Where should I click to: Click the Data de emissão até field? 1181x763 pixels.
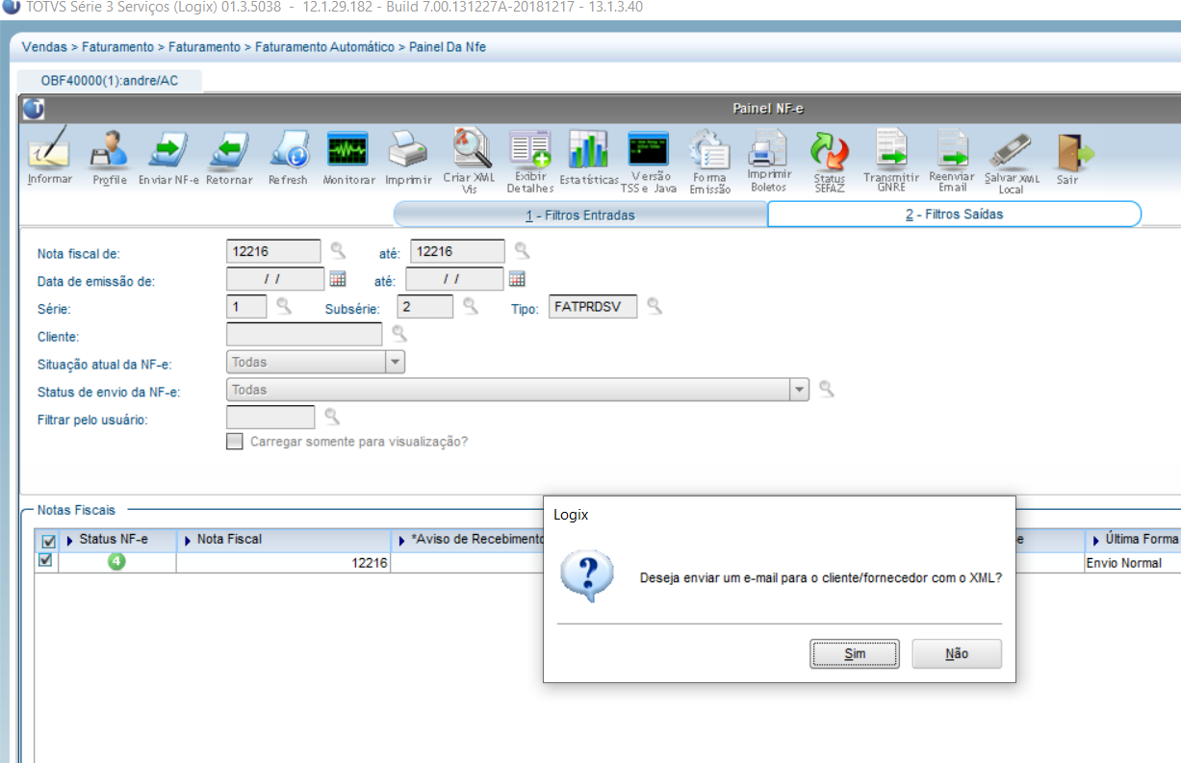pyautogui.click(x=454, y=279)
